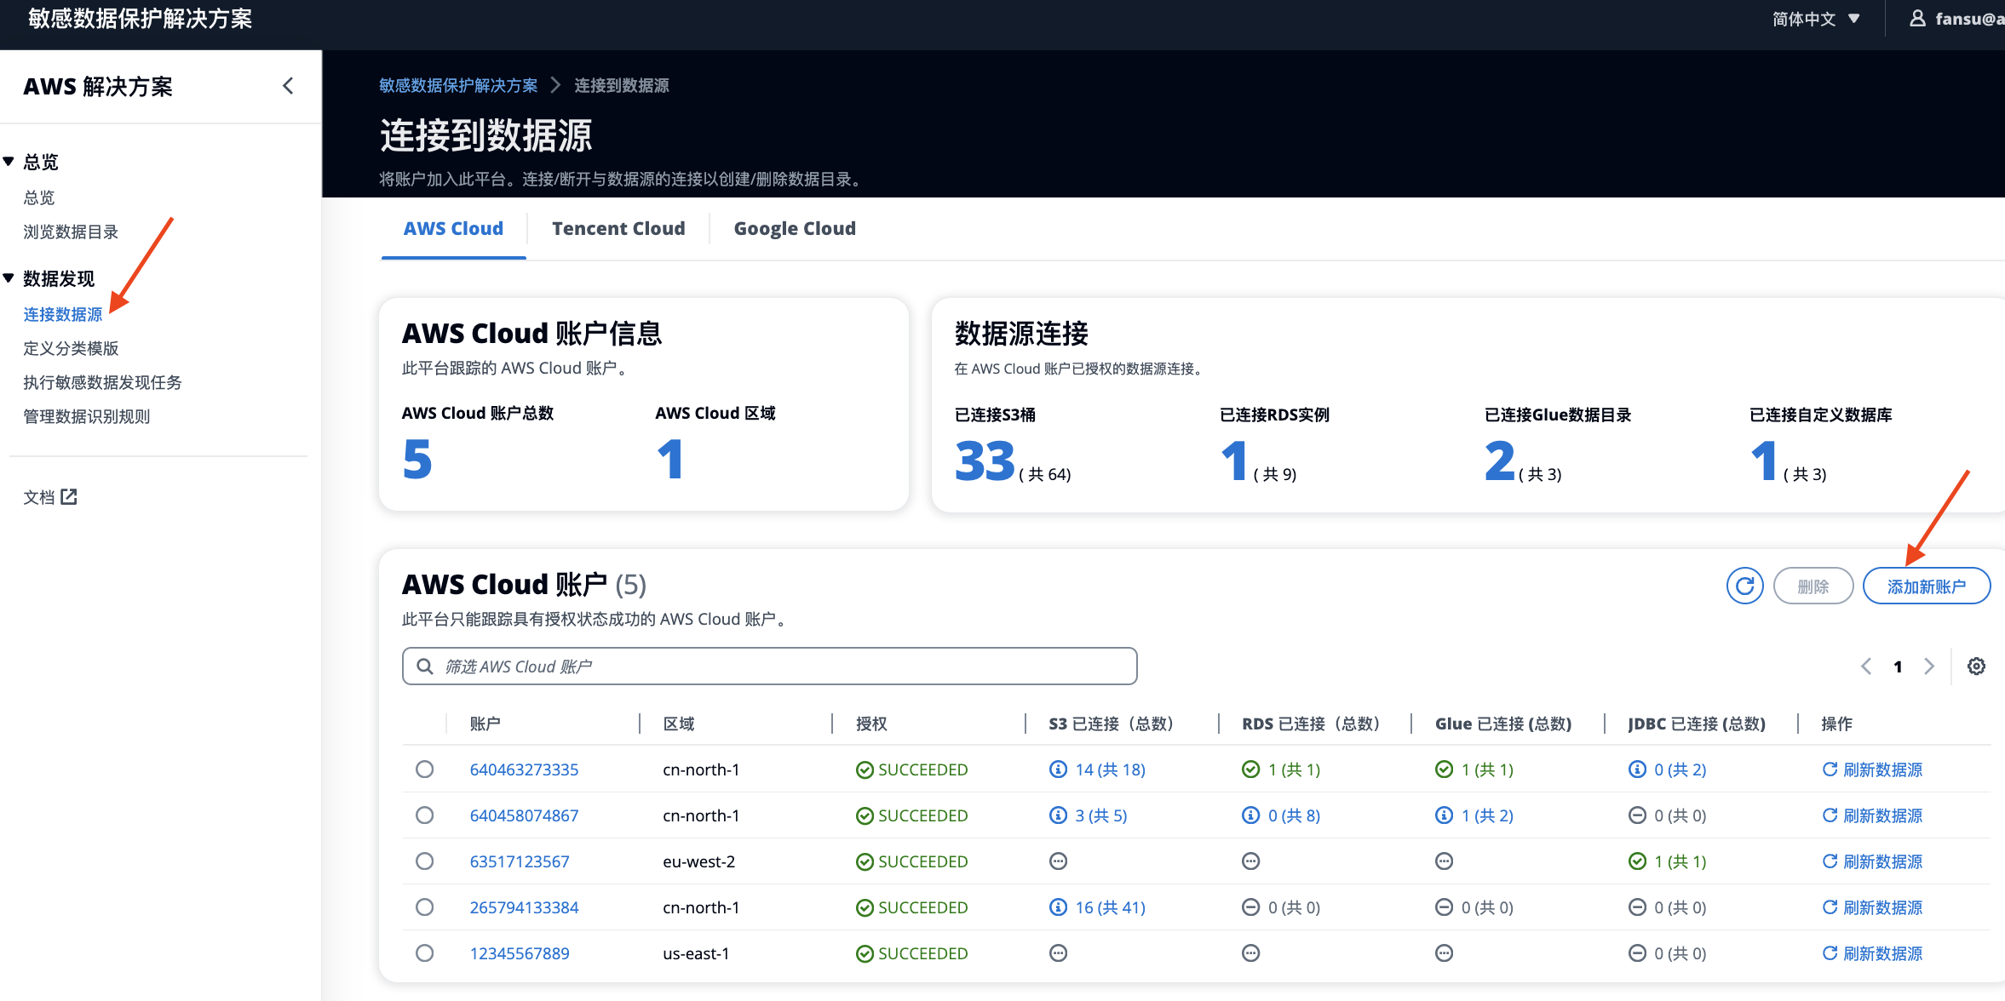
Task: Focus the 筛选 AWS Cloud 账户 filter field
Action: [x=770, y=666]
